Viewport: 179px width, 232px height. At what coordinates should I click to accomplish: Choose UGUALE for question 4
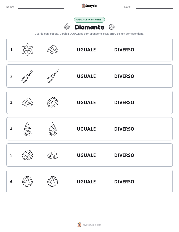click(86, 129)
